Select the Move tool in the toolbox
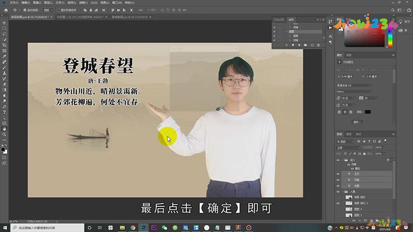Image resolution: width=413 pixels, height=232 pixels. (x=4, y=23)
